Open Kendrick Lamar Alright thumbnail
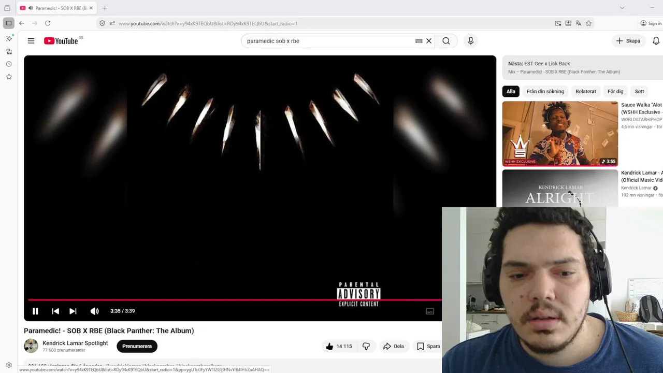This screenshot has width=663, height=373. tap(560, 189)
